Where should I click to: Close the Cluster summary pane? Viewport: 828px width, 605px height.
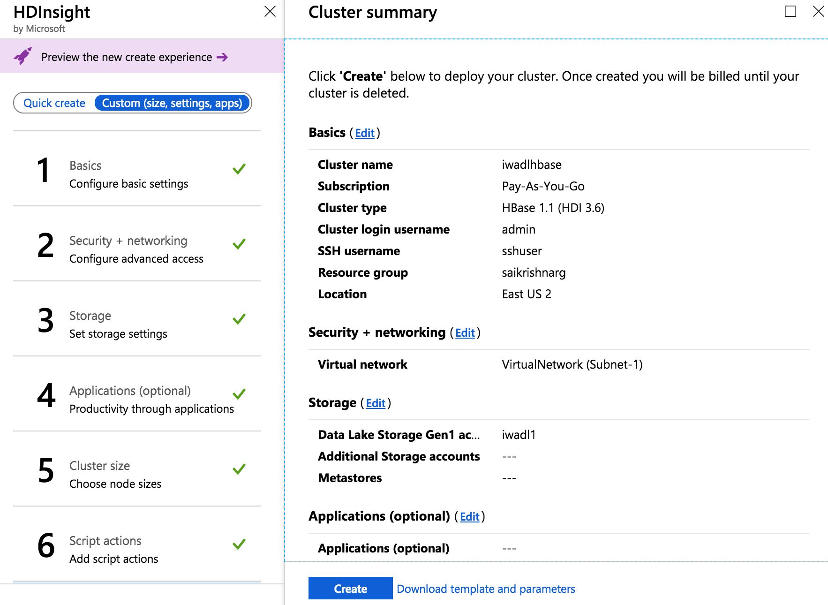click(818, 11)
